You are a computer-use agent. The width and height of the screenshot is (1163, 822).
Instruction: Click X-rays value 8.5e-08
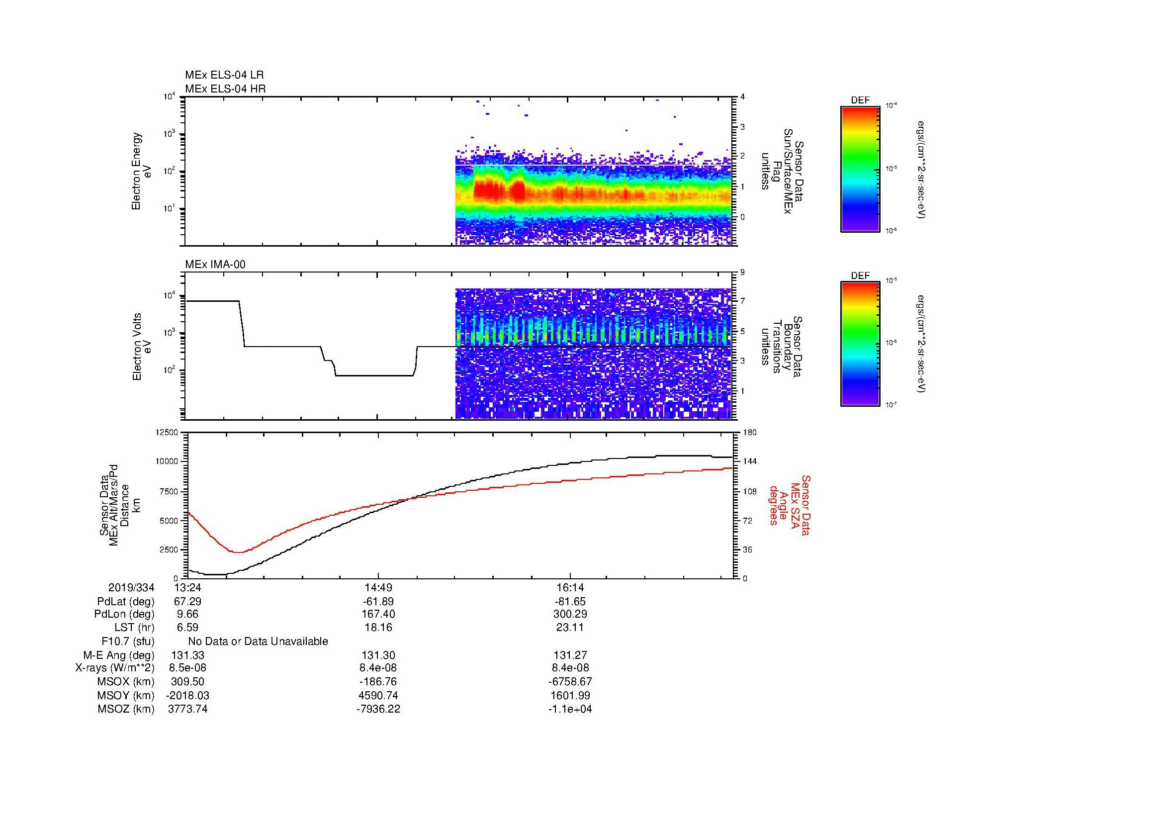click(188, 668)
